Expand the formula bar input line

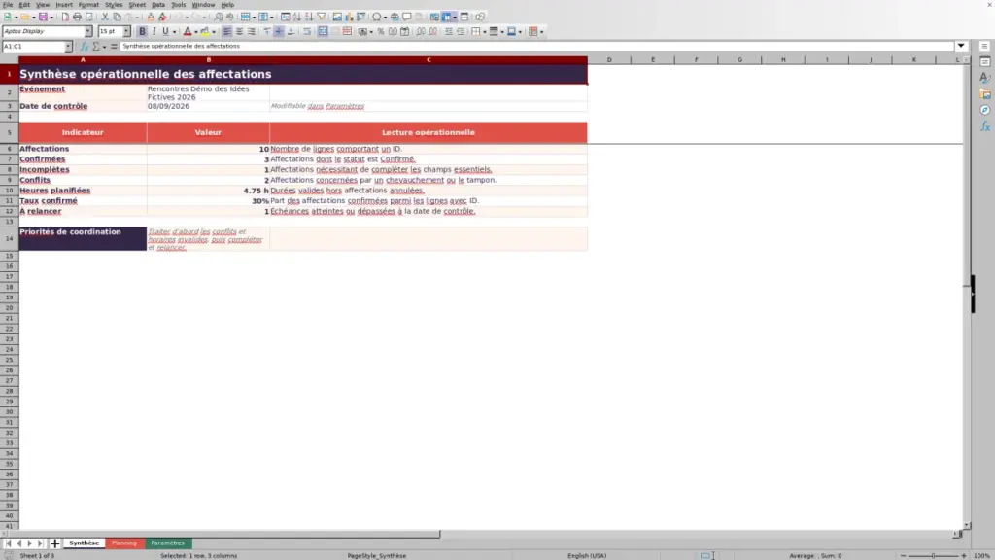pos(961,46)
